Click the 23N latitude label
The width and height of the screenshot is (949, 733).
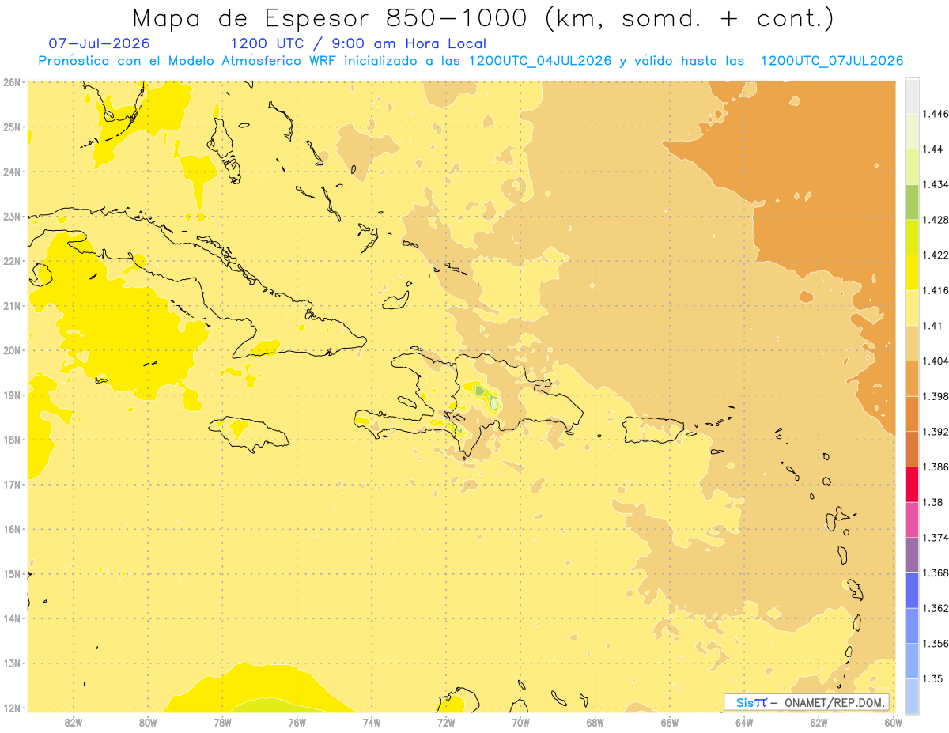(x=12, y=216)
